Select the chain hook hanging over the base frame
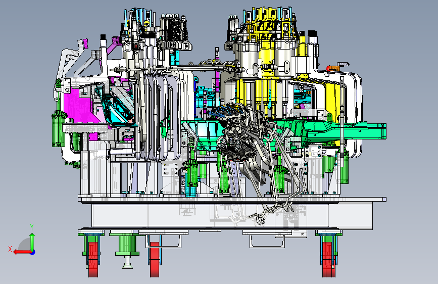 coord(261,219)
